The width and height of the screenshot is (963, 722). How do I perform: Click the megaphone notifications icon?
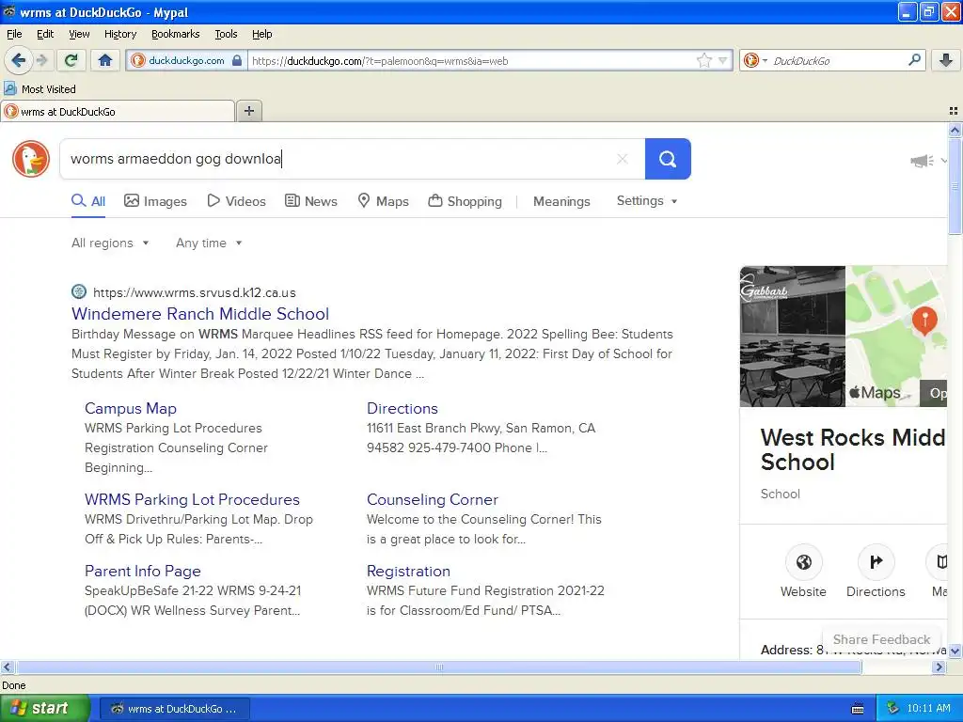pyautogui.click(x=922, y=161)
